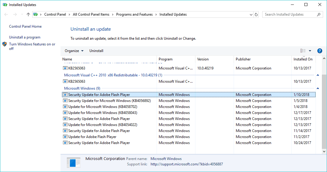Screen dimensions: 327x172
Task: Open the view options dropdown arrow
Action: tap(310, 51)
